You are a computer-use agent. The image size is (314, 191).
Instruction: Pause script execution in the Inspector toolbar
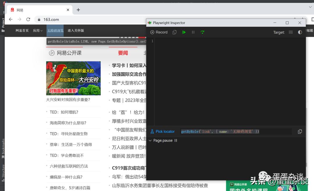pyautogui.click(x=193, y=32)
